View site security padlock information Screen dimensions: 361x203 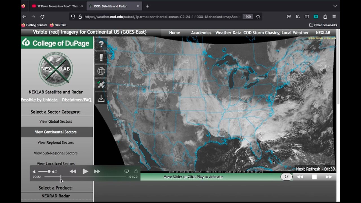click(80, 17)
